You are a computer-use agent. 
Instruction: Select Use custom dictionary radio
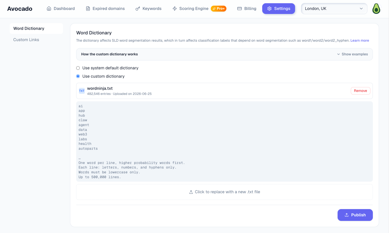(x=78, y=76)
